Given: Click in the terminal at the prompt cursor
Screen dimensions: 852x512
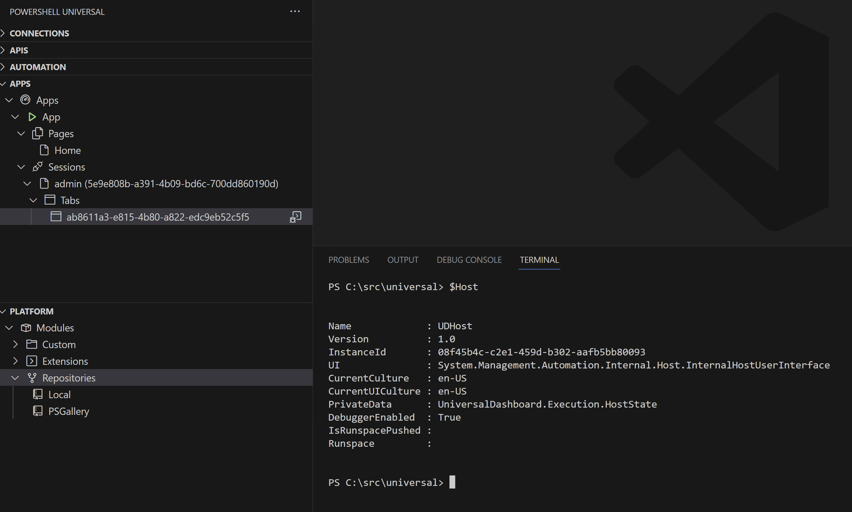Looking at the screenshot, I should click(x=452, y=482).
